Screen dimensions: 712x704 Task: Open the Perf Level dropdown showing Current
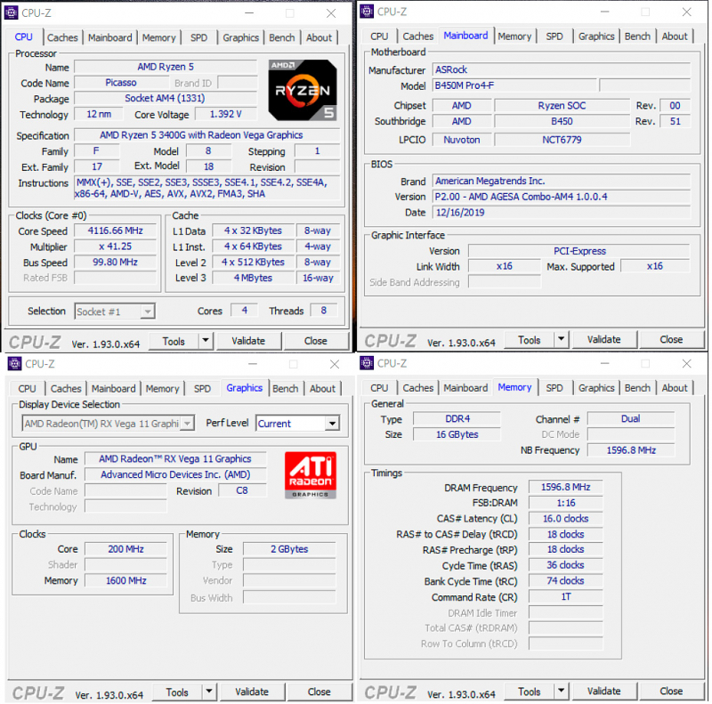tap(331, 423)
